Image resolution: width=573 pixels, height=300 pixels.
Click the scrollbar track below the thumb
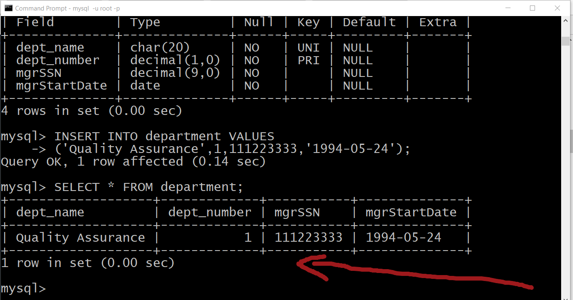(x=565, y=169)
